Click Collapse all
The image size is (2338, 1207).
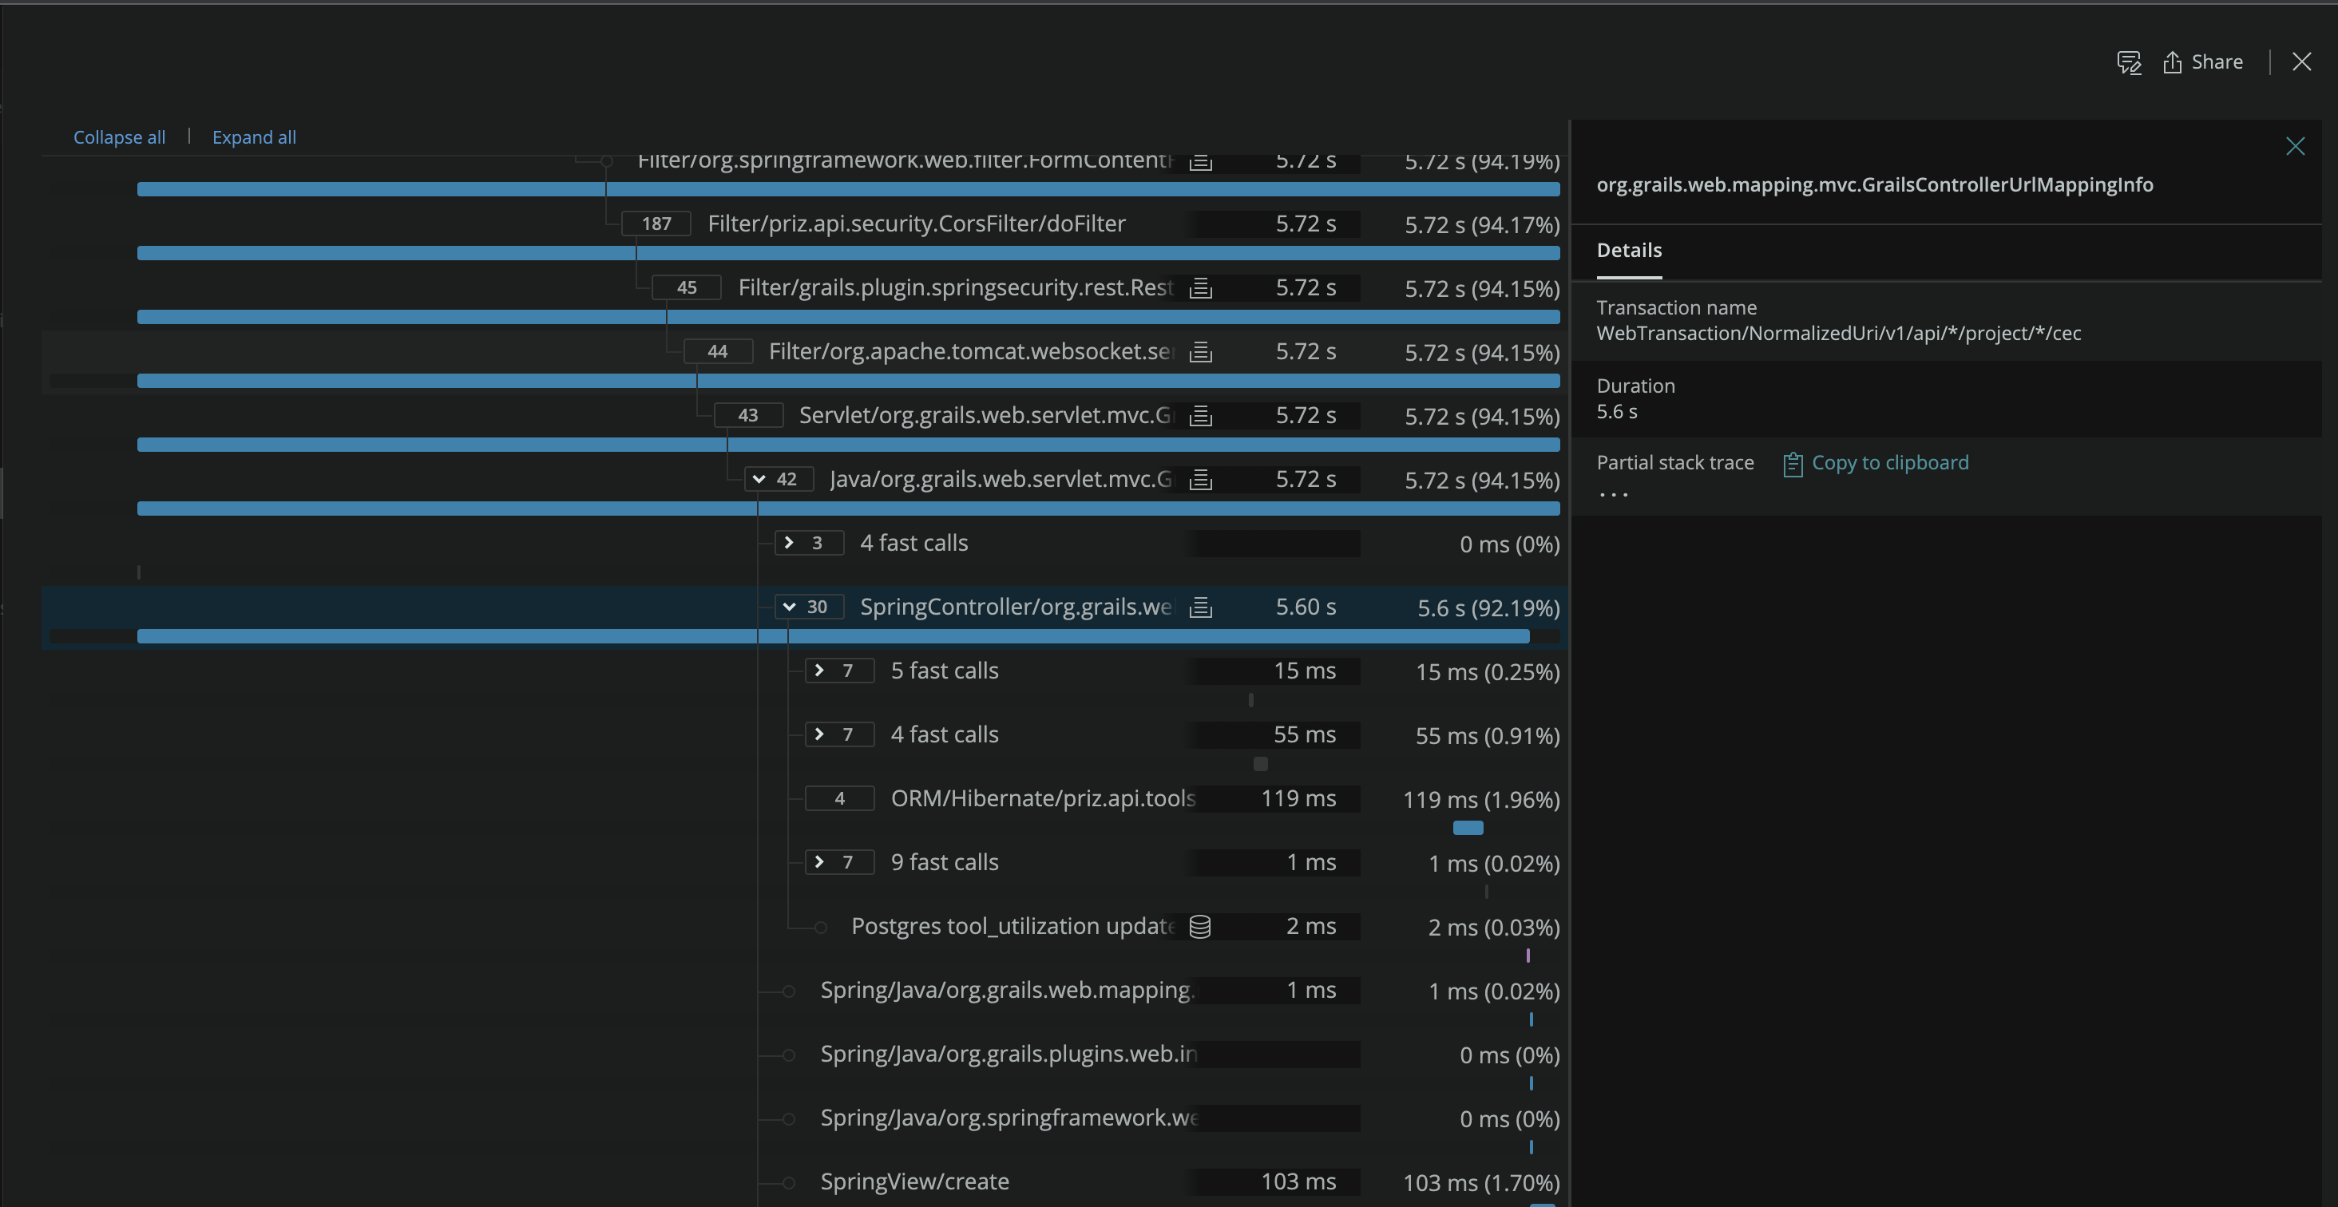pyautogui.click(x=119, y=137)
